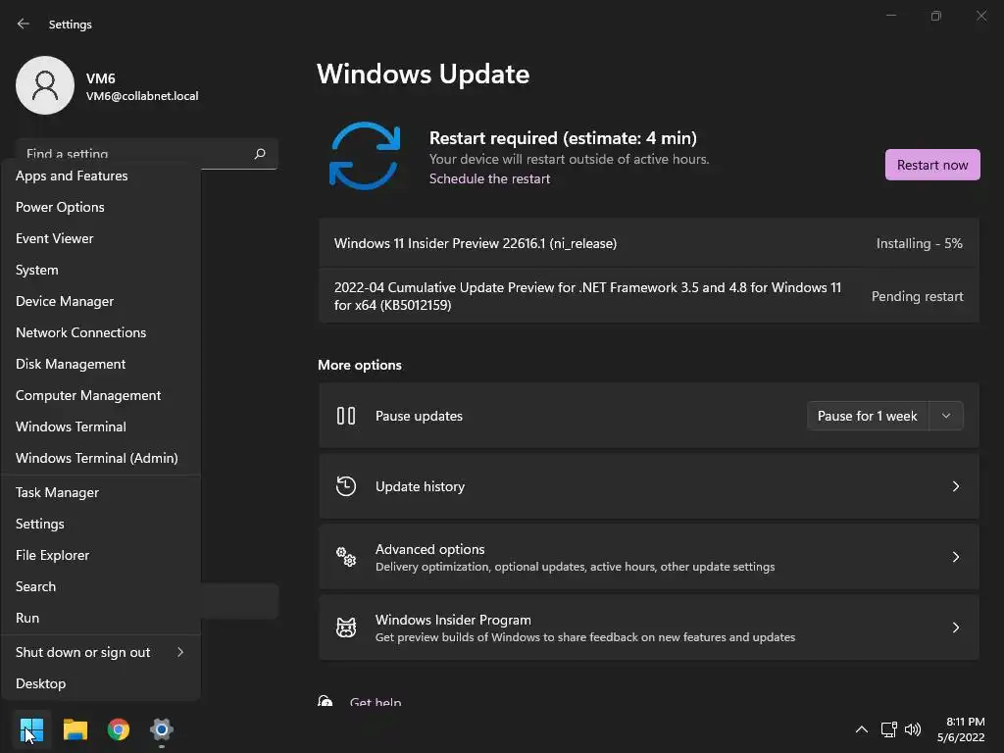Open Google Chrome from the taskbar

(119, 729)
